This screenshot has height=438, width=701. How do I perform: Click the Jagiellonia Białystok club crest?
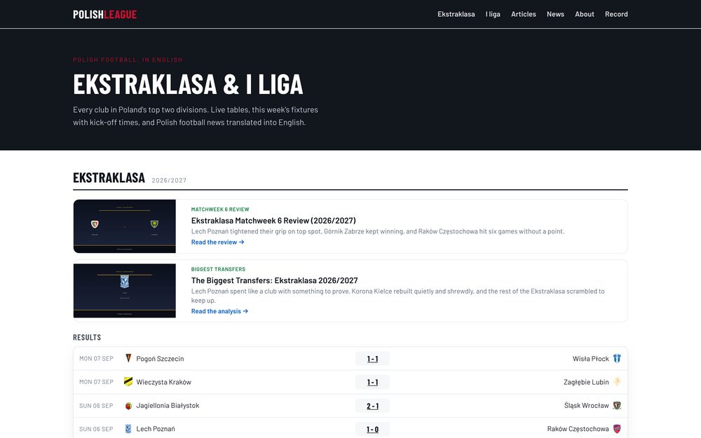128,405
